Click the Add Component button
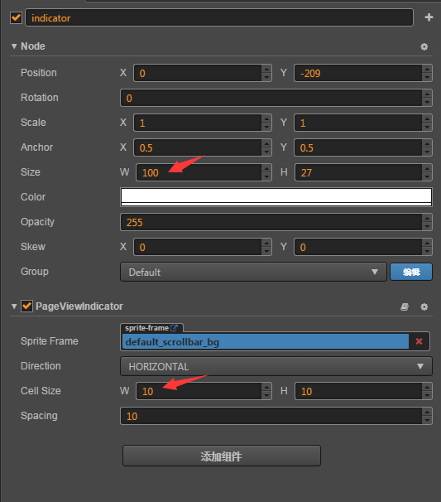 click(222, 456)
